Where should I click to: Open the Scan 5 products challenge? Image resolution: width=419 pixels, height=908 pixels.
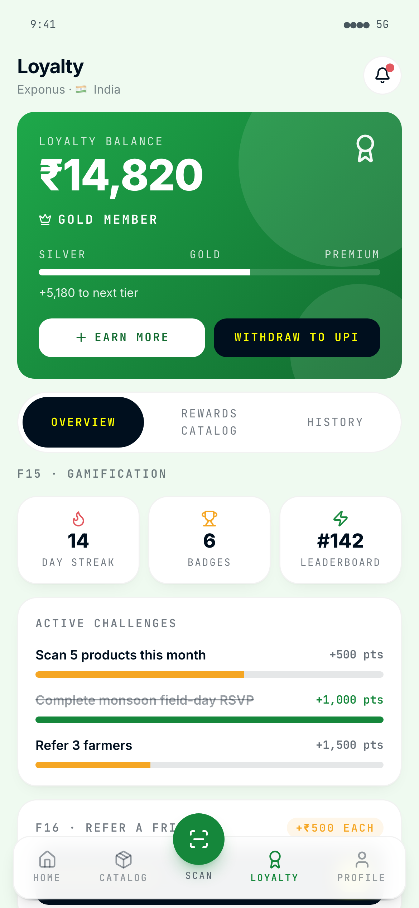121,655
